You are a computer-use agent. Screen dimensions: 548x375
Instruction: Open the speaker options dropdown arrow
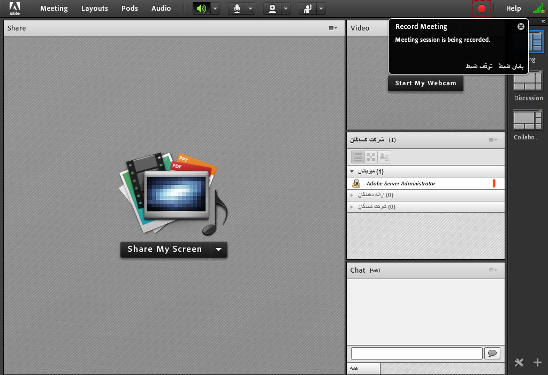[x=215, y=9]
